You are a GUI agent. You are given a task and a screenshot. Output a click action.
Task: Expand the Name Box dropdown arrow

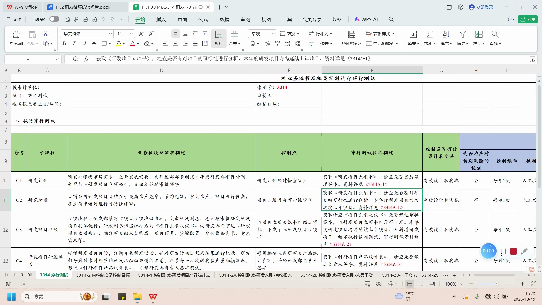[57, 59]
